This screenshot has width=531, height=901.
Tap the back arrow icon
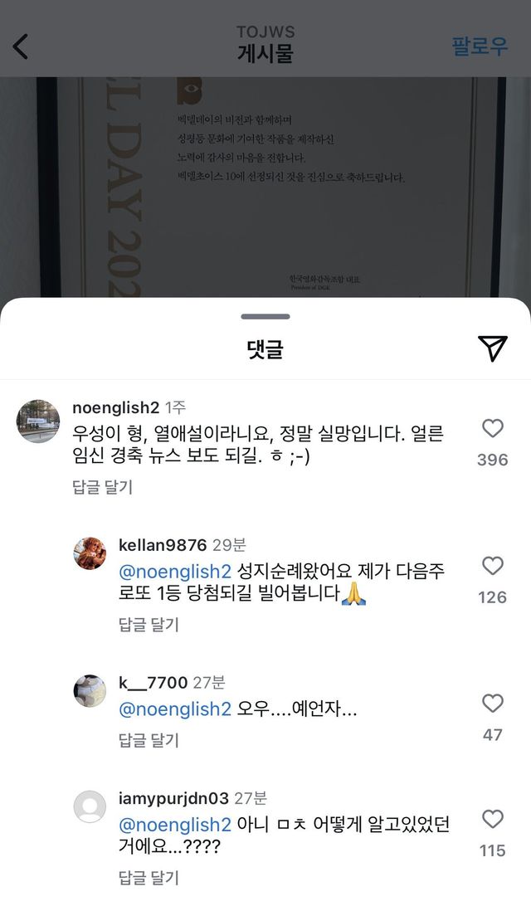20,46
